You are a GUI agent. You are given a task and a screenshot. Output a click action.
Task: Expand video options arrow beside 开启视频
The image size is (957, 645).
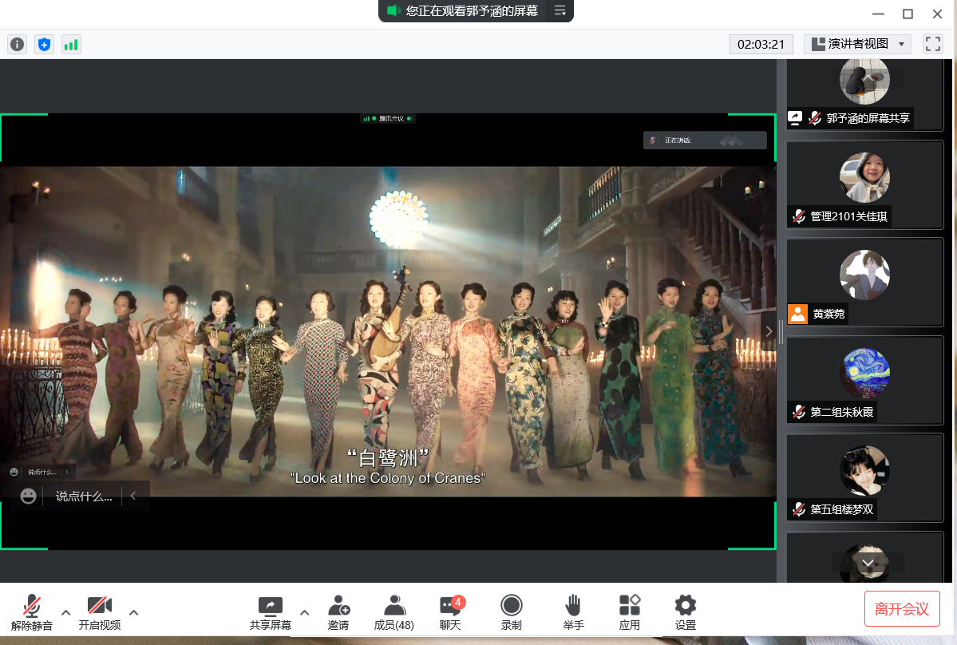click(134, 612)
